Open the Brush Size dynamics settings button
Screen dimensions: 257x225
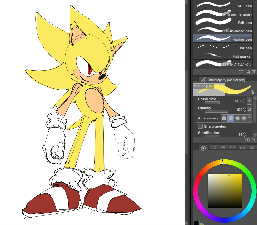249,101
